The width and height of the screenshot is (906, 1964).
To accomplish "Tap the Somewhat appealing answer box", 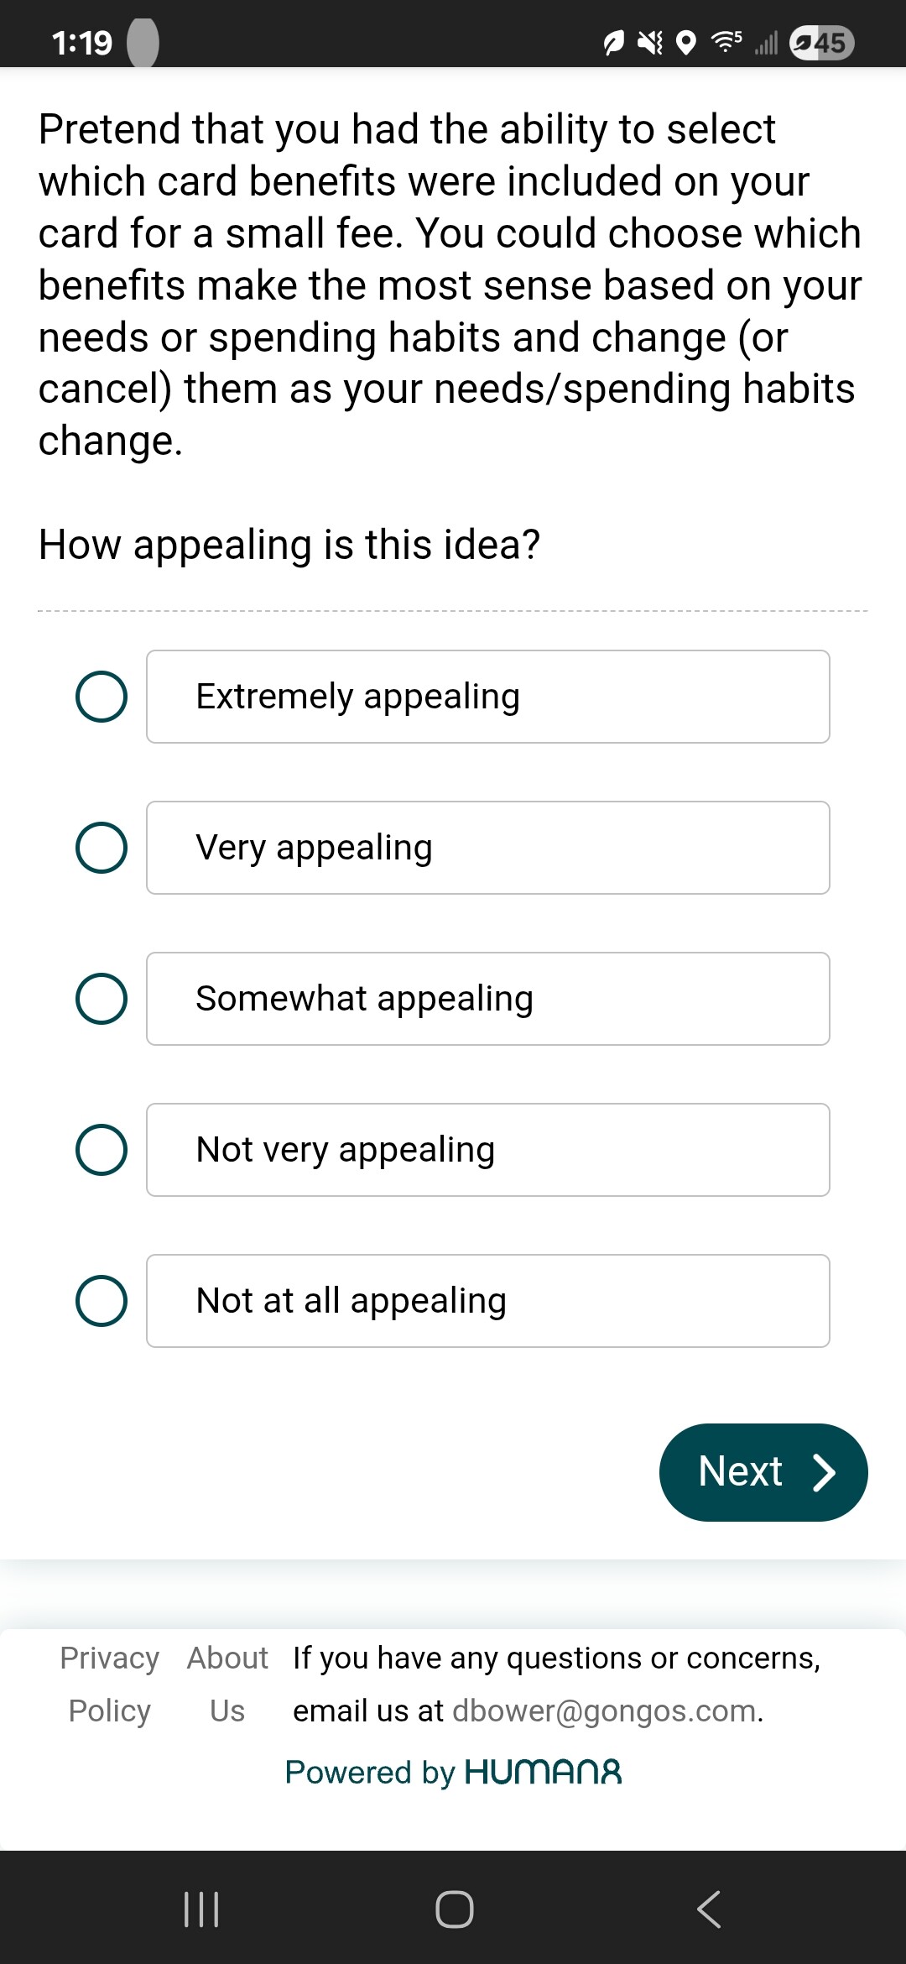I will click(x=488, y=999).
